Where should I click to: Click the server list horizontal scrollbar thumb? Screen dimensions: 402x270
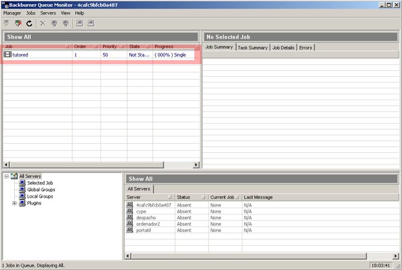[249, 256]
